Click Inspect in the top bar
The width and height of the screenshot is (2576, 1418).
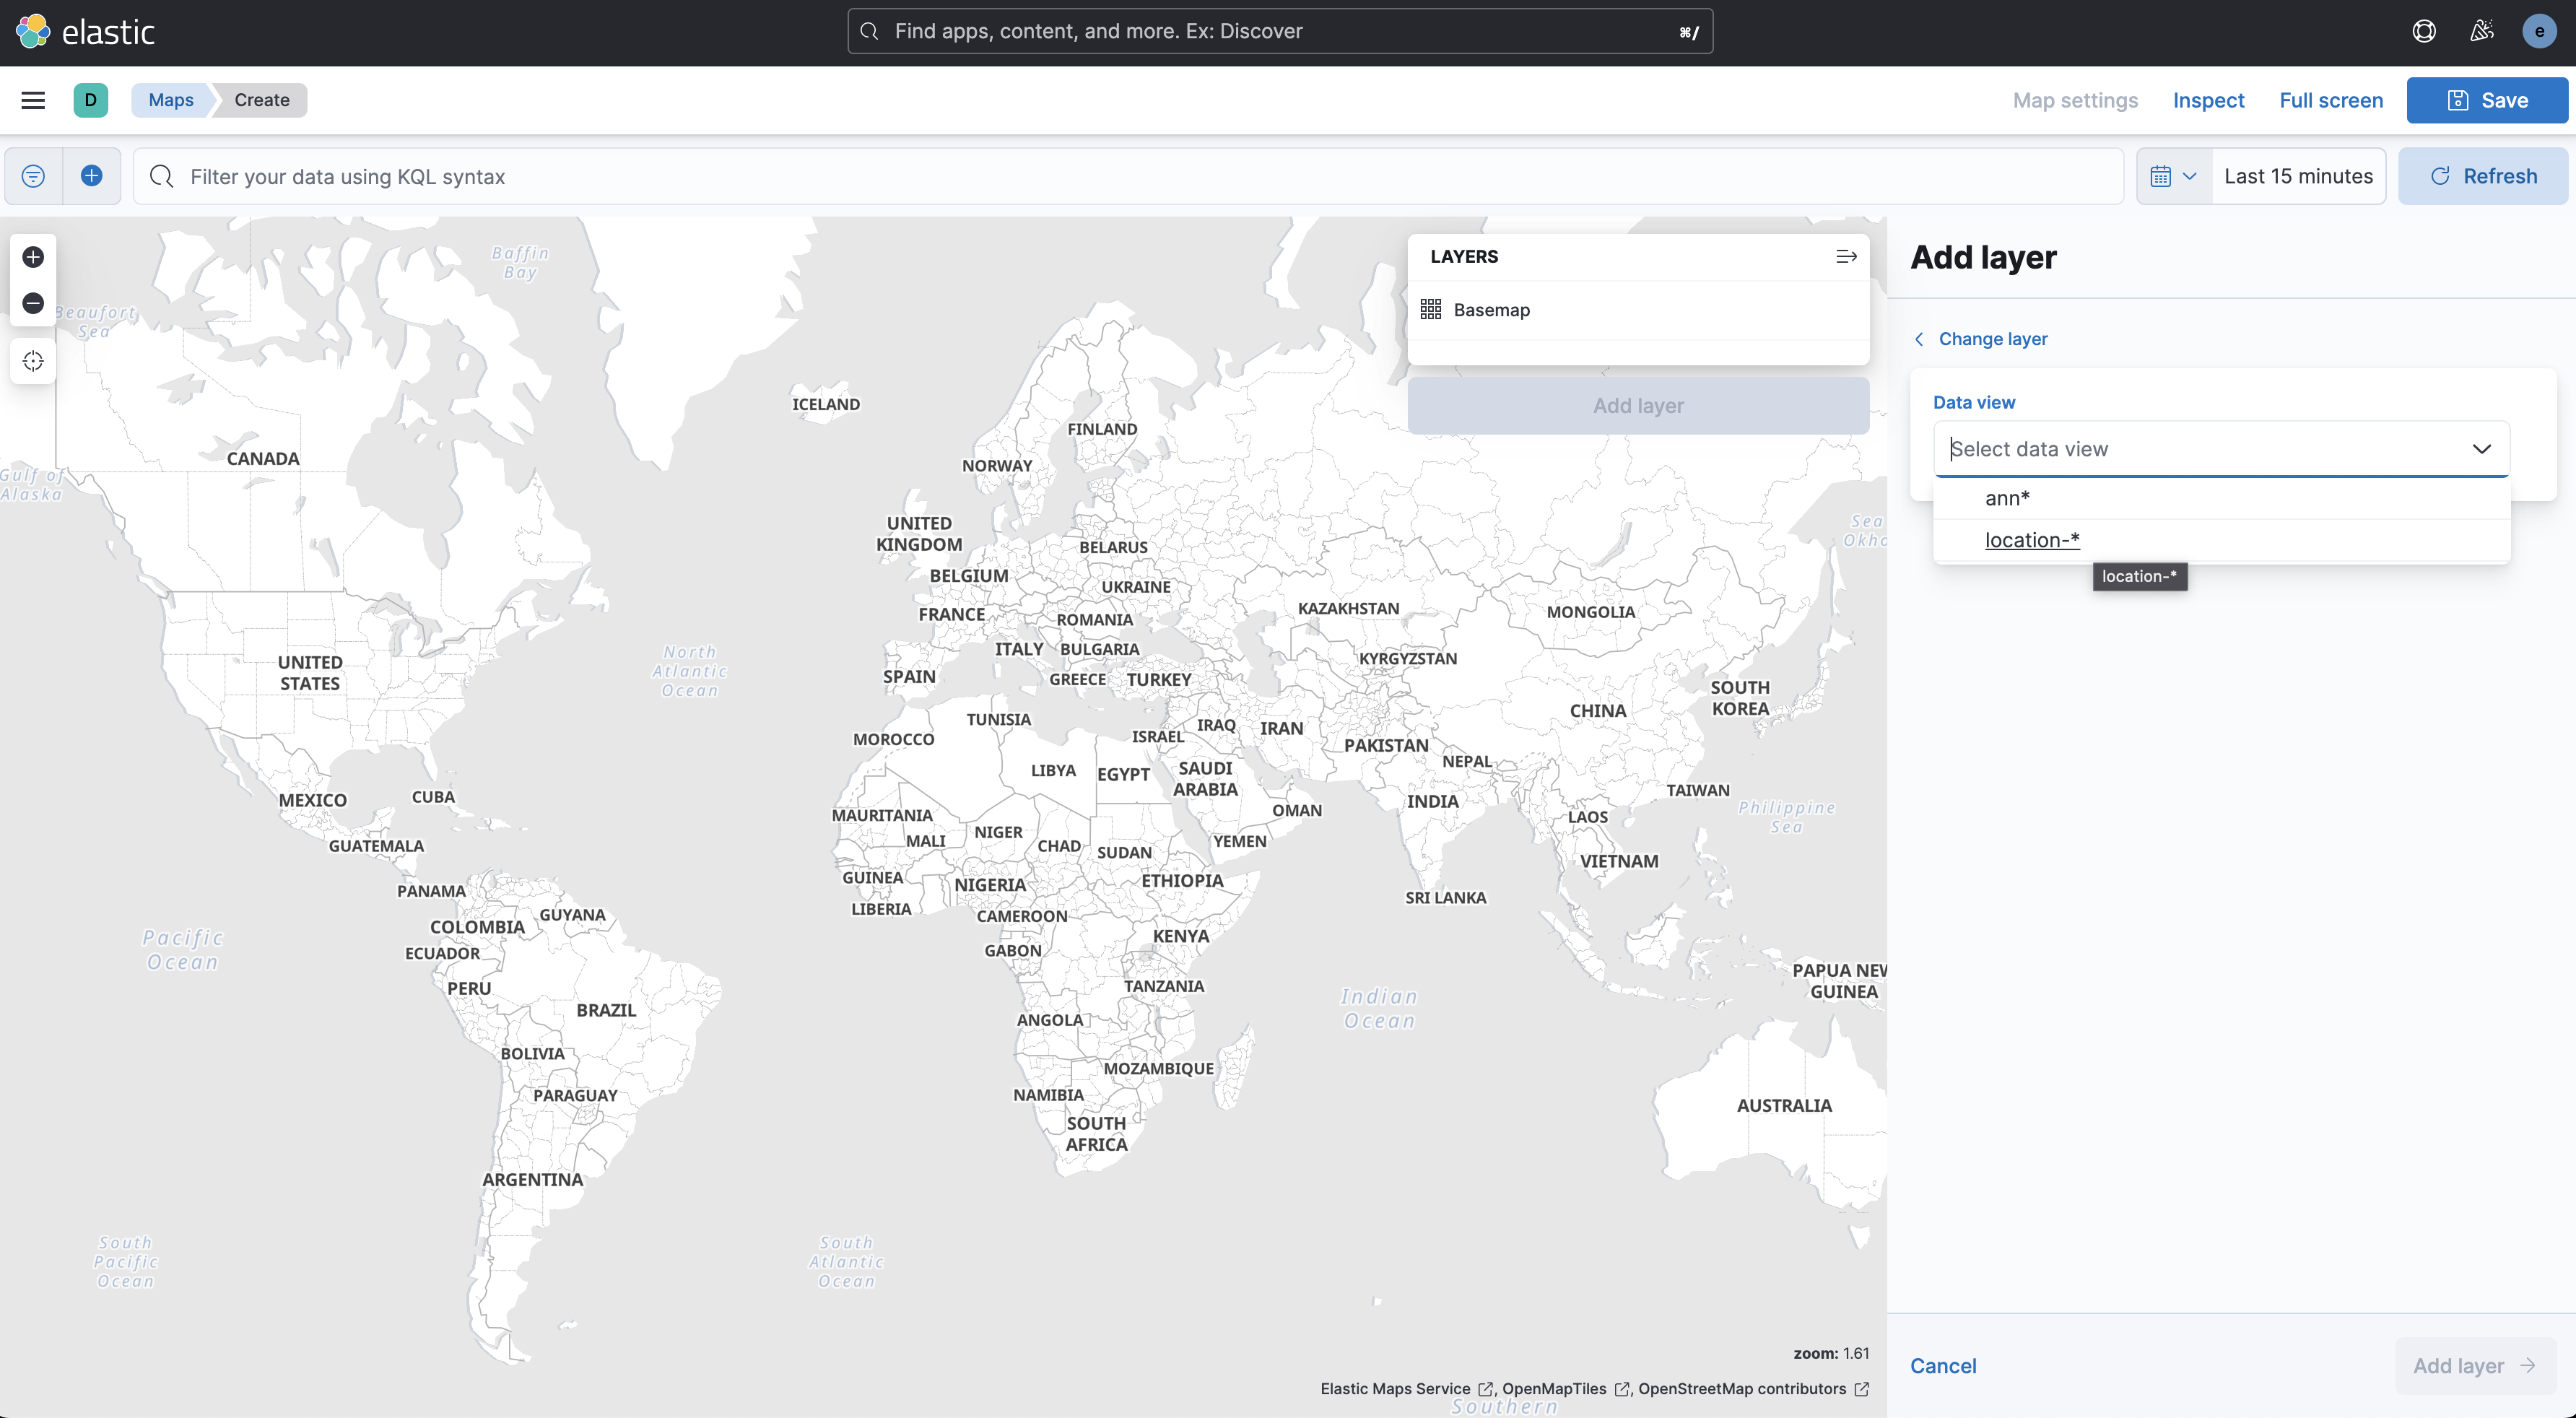(2208, 100)
